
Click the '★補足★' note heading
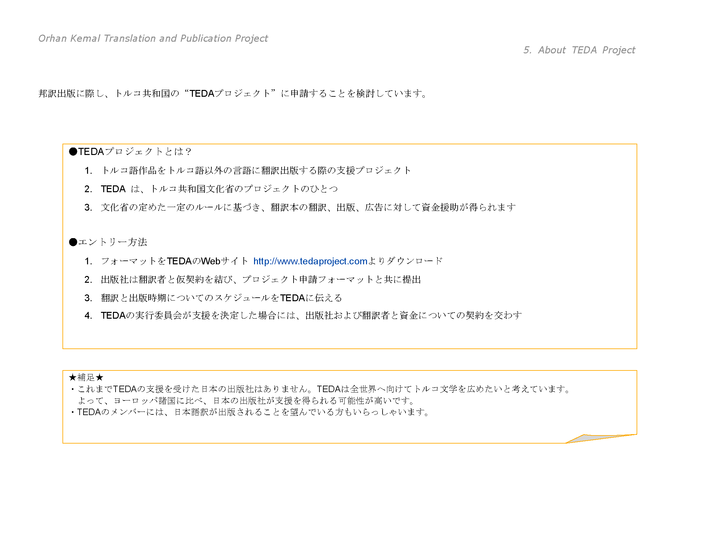click(86, 377)
